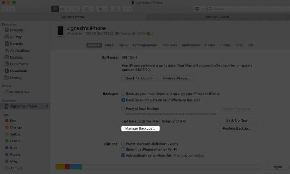Select the Yellow tag
The image size is (290, 174).
click(x=15, y=134)
